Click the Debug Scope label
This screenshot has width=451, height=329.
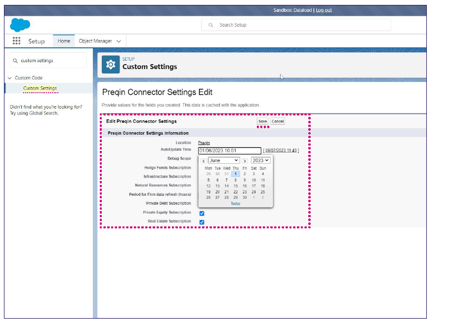pos(179,158)
